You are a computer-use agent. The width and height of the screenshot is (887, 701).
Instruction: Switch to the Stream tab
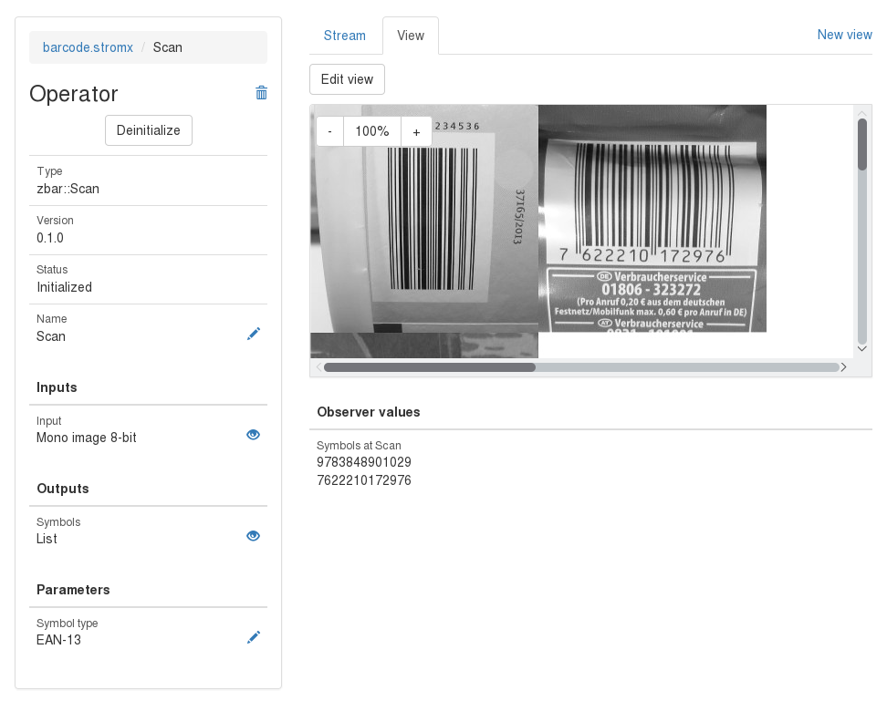pos(345,36)
